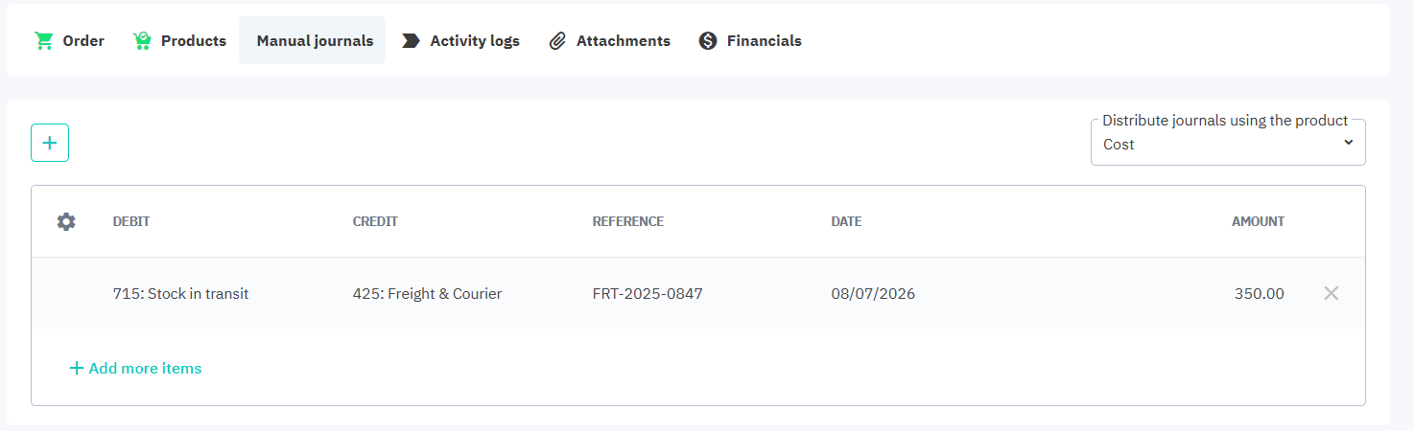Click the 350.00 amount cell
This screenshot has height=431, width=1414.
pyautogui.click(x=1259, y=294)
